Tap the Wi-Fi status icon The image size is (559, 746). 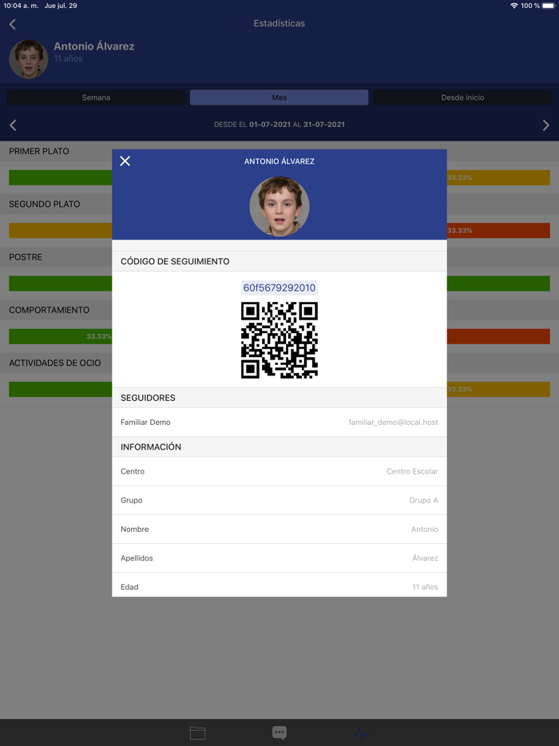[x=513, y=6]
